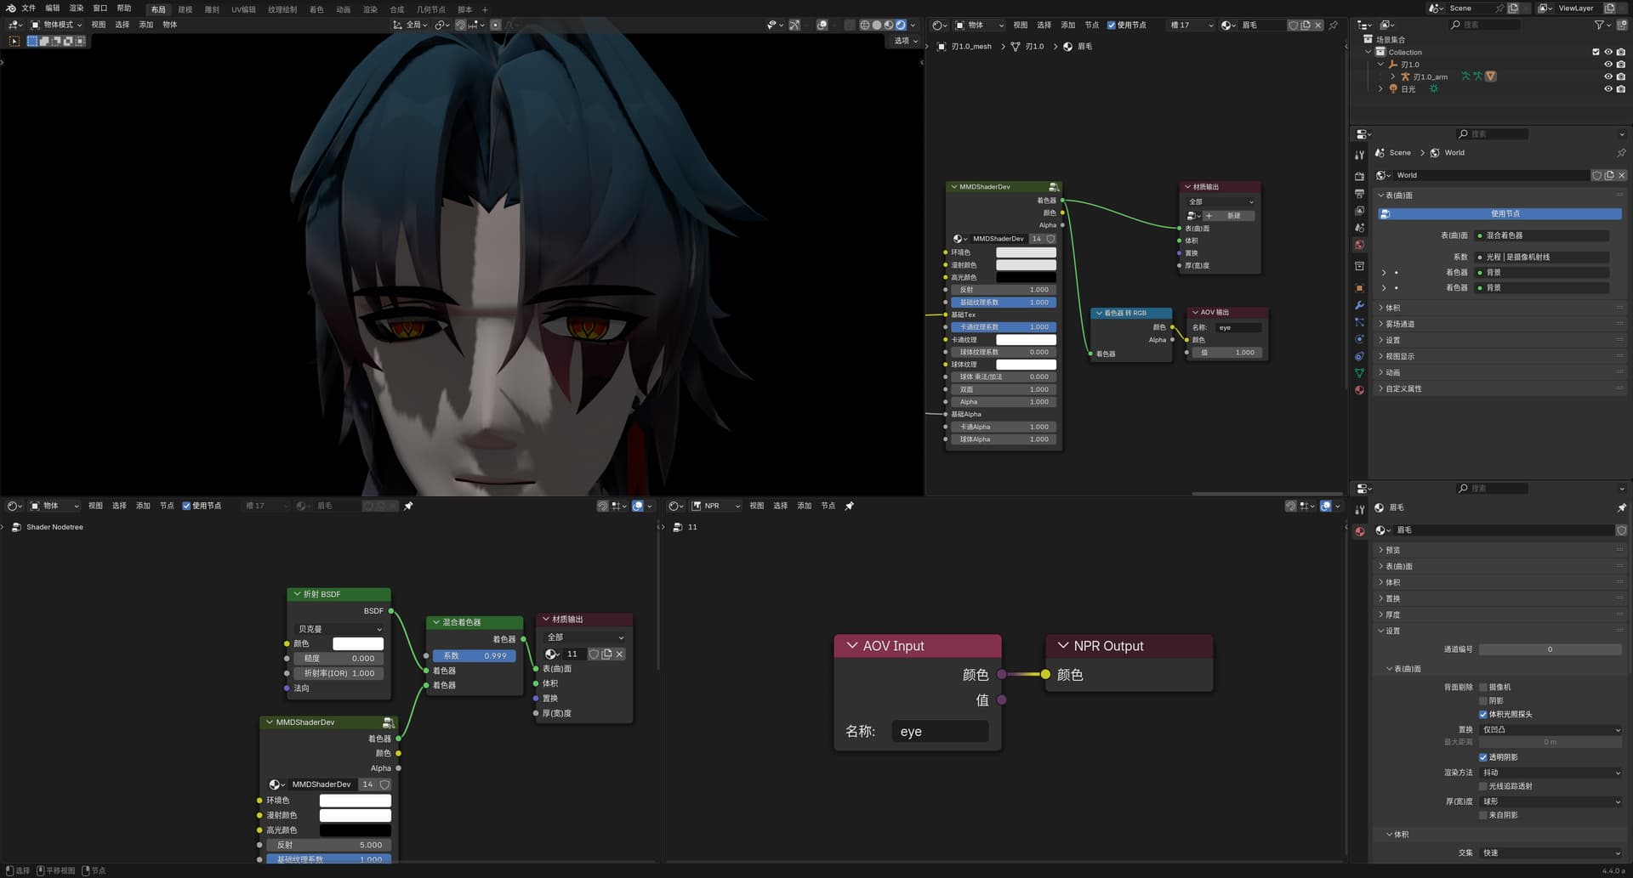Toggle 体积光照探头 checkbox

pos(1483,715)
